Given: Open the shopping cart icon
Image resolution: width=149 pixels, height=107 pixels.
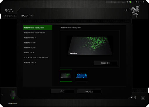Looking at the screenshot, I should 132,97.
